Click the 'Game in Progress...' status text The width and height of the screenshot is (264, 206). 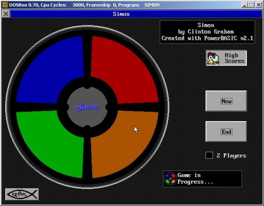click(x=195, y=179)
